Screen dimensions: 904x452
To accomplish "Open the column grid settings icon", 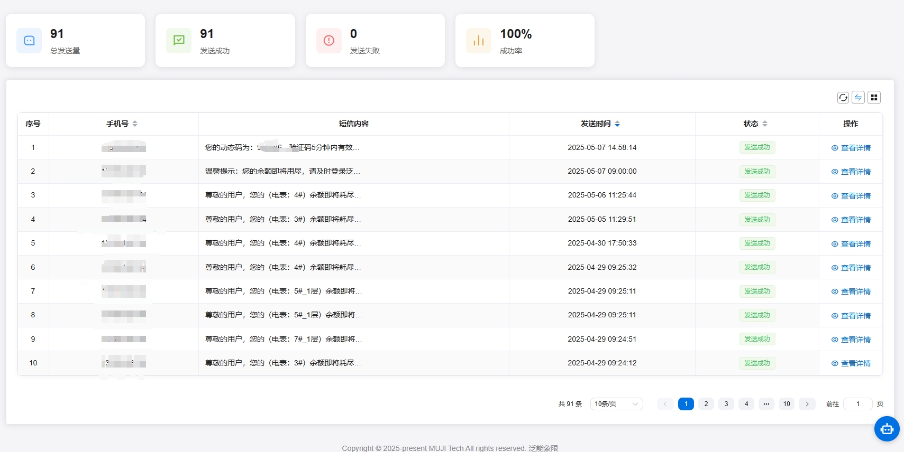I will (874, 98).
